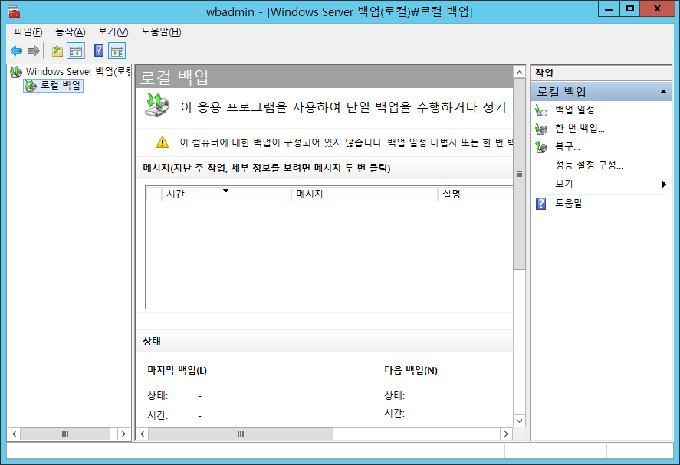Screen dimensions: 680x465
Task: Click the 메시지(지난 주 작업...) section heading
Action: [x=267, y=168]
